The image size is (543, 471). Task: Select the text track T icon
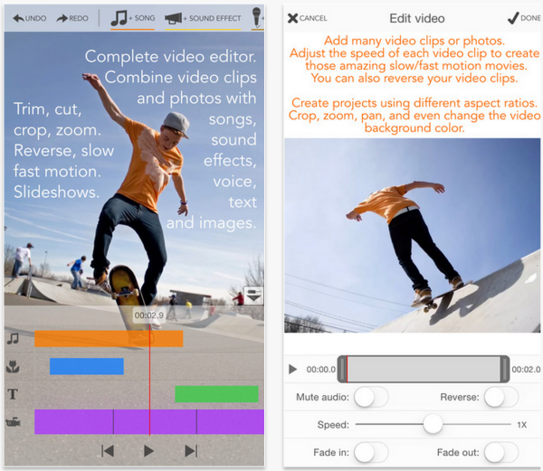point(13,394)
